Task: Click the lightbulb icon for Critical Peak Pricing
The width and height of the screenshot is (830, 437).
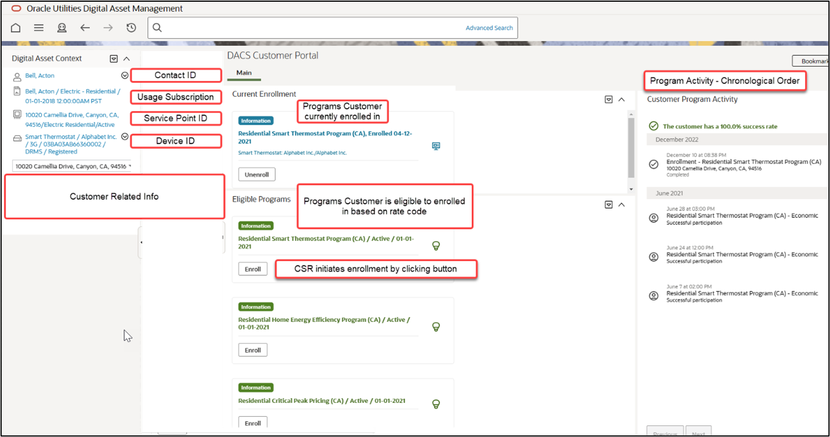Action: (436, 403)
